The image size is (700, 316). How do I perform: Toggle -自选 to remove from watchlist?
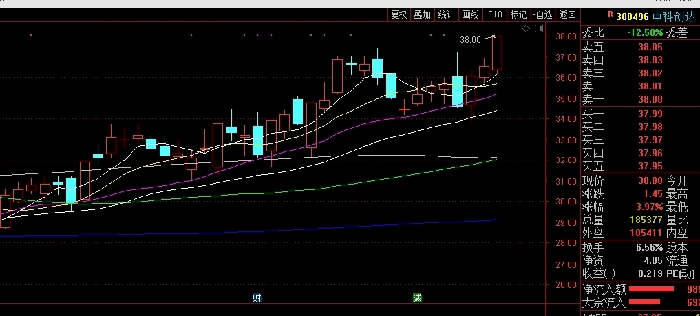click(542, 14)
